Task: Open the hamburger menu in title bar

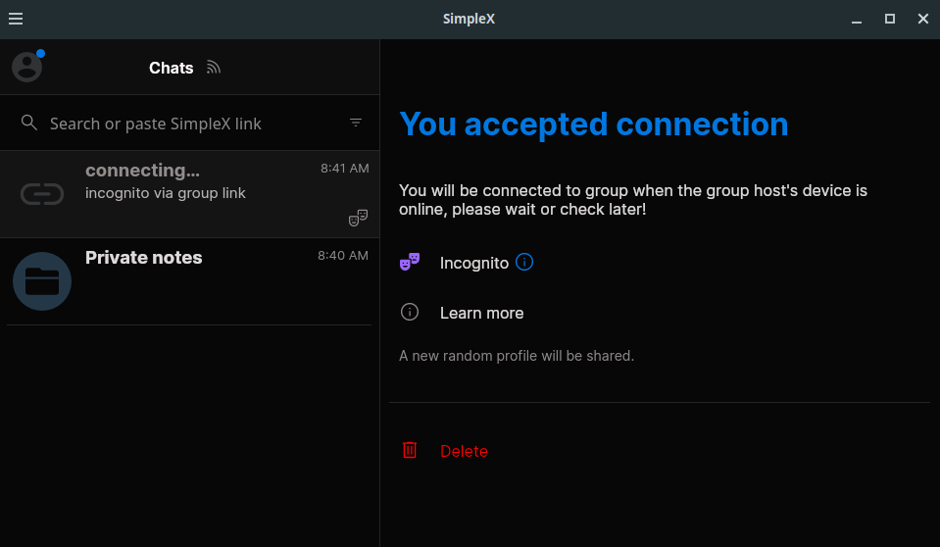Action: 16,19
